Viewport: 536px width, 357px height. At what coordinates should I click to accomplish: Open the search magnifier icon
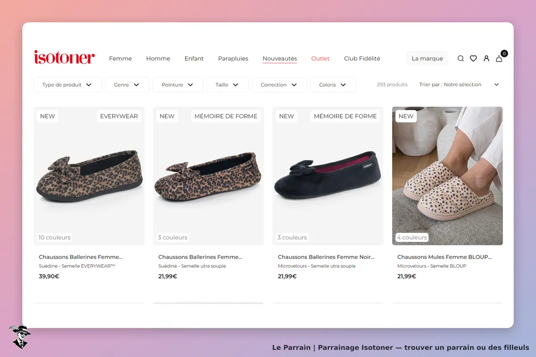click(461, 58)
